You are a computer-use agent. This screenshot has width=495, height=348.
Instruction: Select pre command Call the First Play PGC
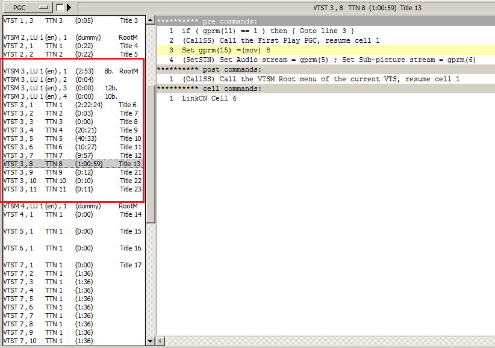(326, 40)
